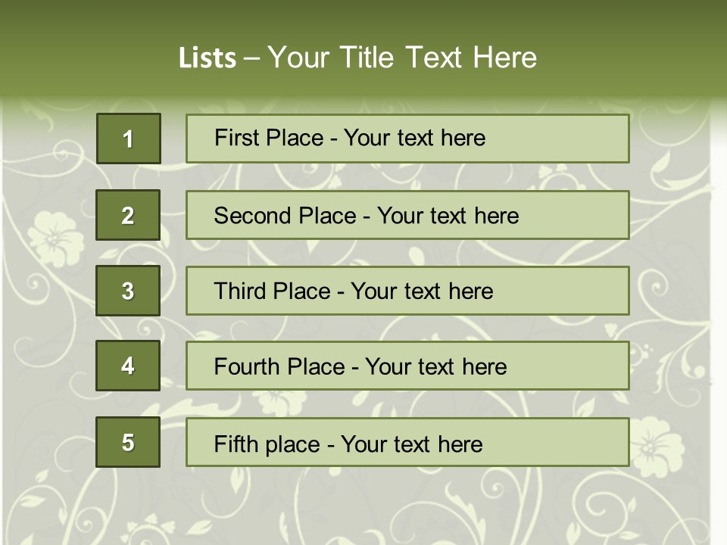Select the box numbered 2

click(x=128, y=215)
